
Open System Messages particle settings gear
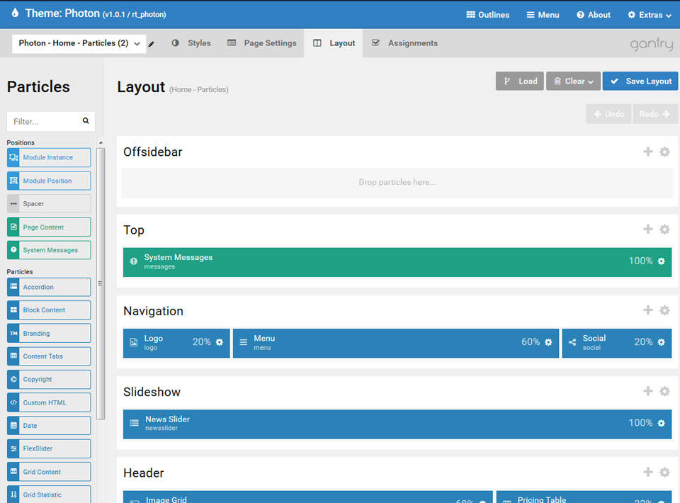[x=661, y=261]
